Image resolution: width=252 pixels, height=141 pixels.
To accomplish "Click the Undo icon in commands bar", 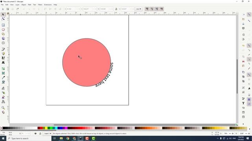I will pos(243,45).
